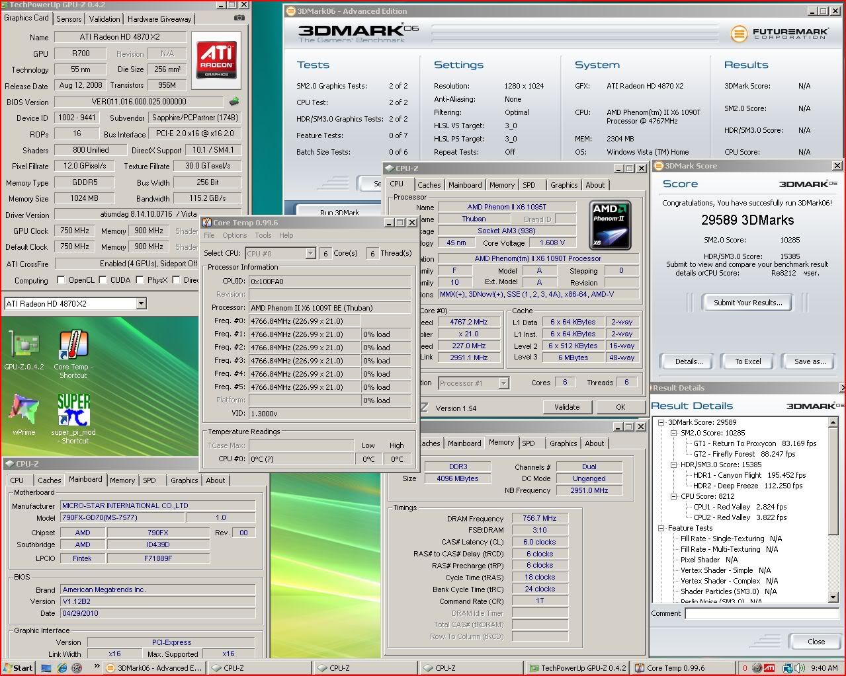The image size is (846, 676).
Task: Select the GT1 - Return To Proxycon result row
Action: pos(755,443)
